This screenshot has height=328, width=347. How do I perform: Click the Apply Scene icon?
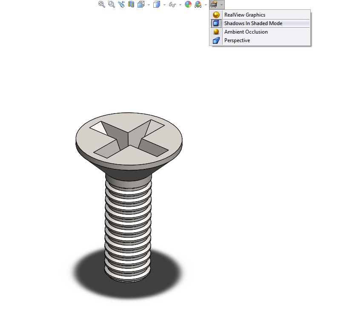198,4
